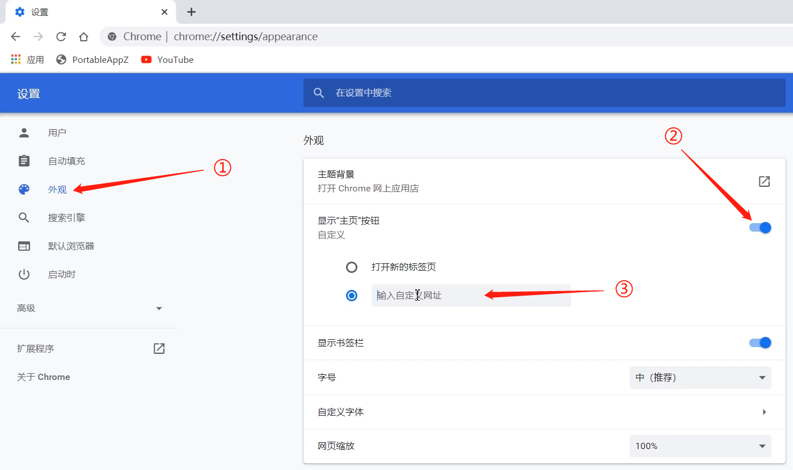Open the 字号 dropdown showing 中（推荐）
This screenshot has height=470, width=793.
(700, 378)
